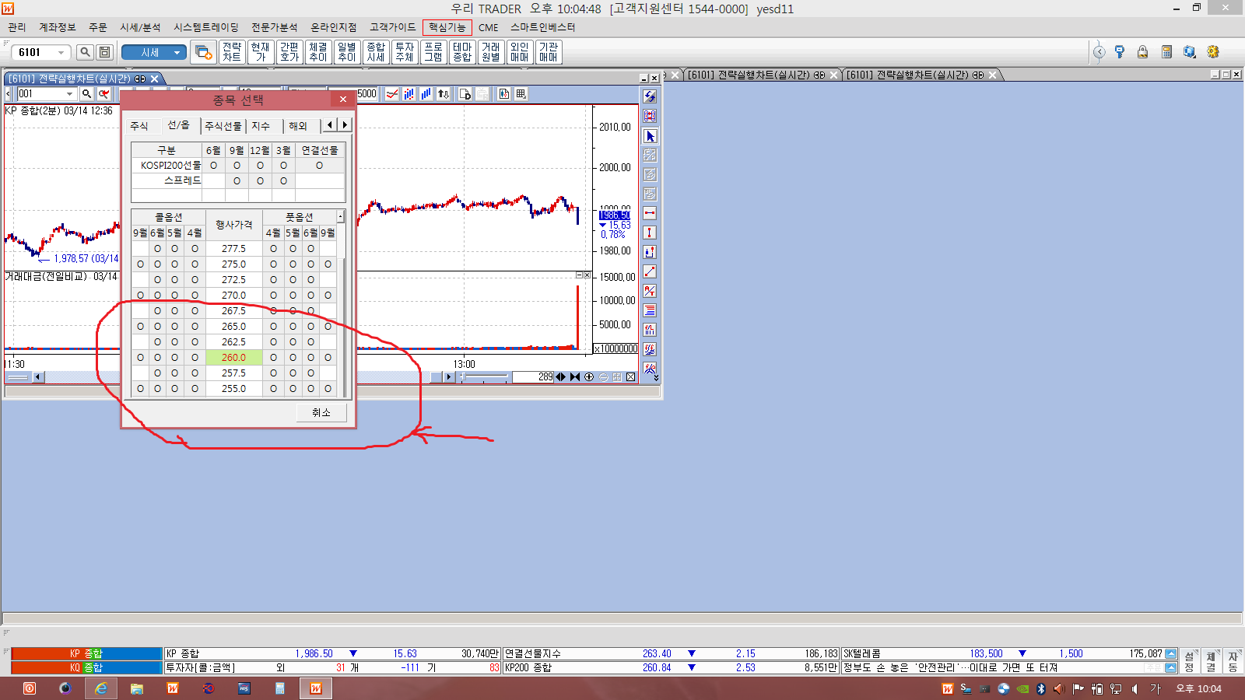Click the grid table icon in chart toolbar

[521, 94]
